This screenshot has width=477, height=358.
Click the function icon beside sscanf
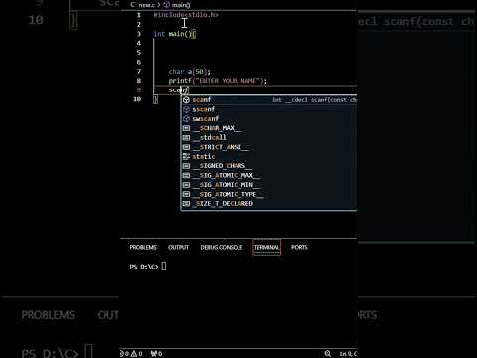pos(186,109)
